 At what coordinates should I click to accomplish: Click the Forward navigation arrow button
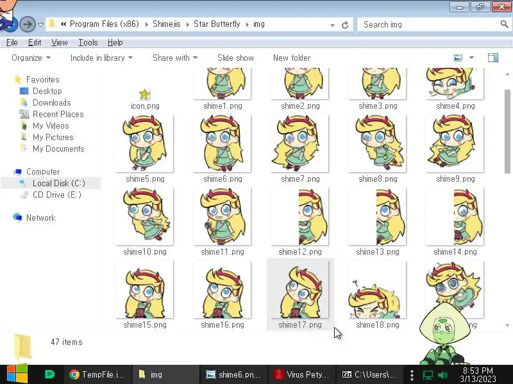pos(28,24)
